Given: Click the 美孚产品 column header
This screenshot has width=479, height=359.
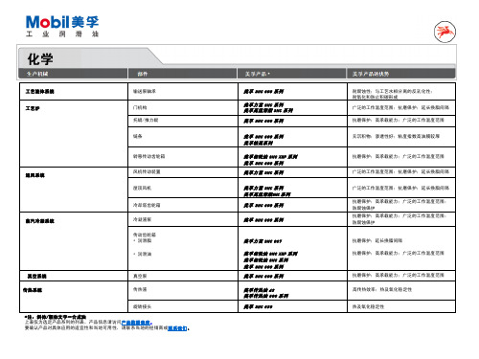Looking at the screenshot, I should (x=258, y=74).
